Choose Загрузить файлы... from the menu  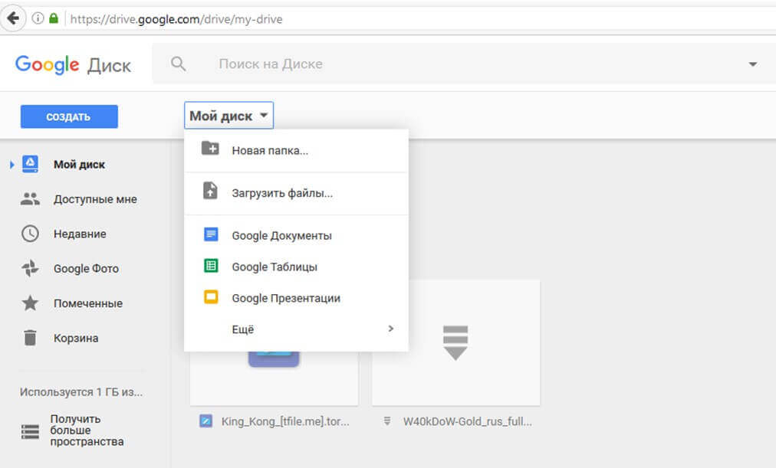point(282,194)
